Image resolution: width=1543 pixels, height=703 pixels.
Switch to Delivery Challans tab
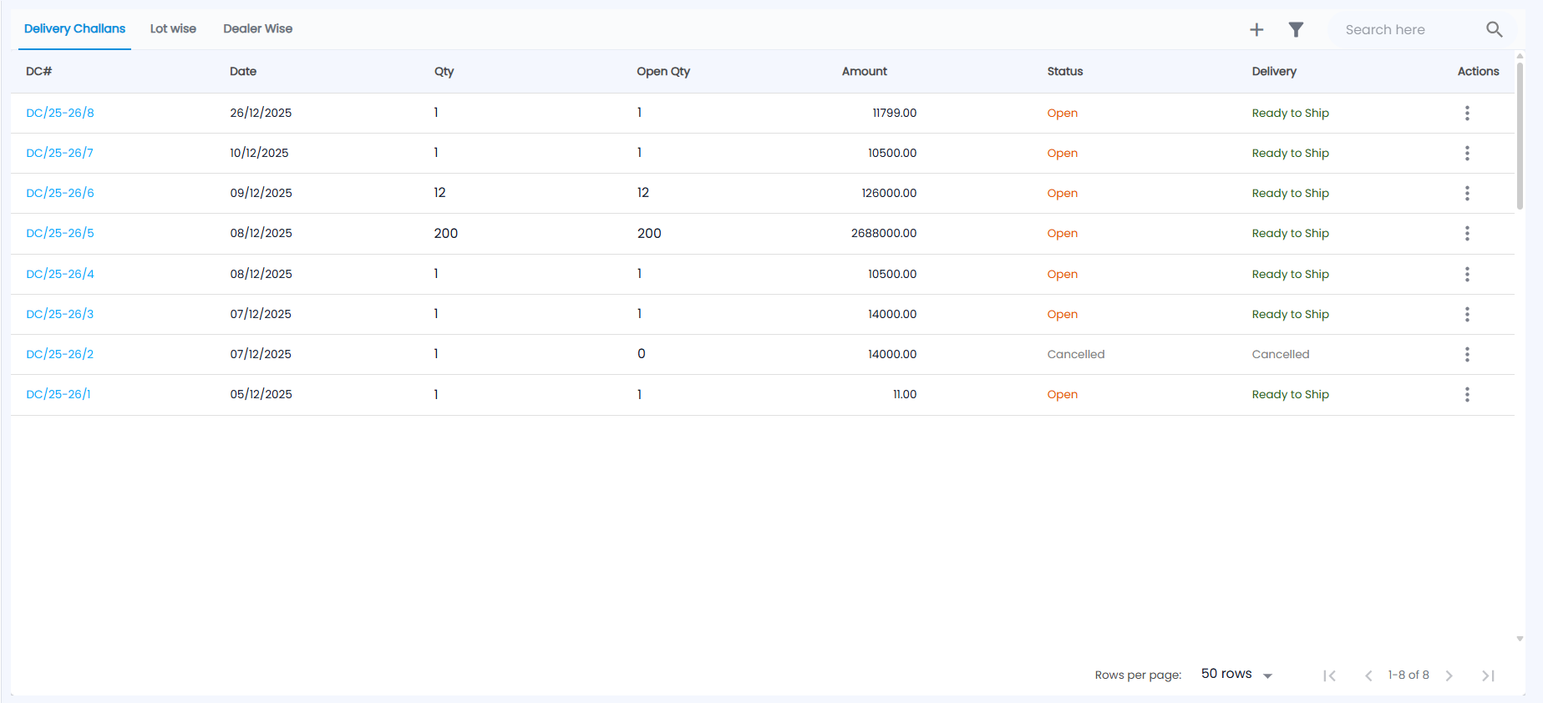tap(74, 28)
